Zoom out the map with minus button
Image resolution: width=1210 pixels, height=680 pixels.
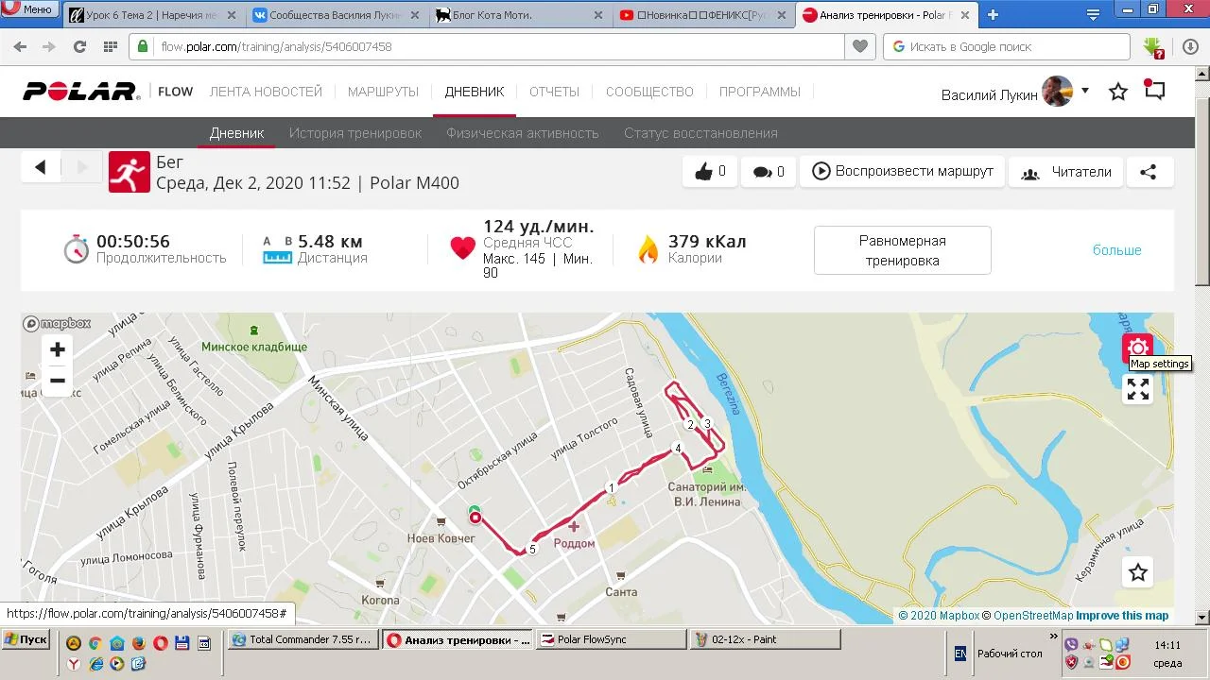click(x=58, y=382)
